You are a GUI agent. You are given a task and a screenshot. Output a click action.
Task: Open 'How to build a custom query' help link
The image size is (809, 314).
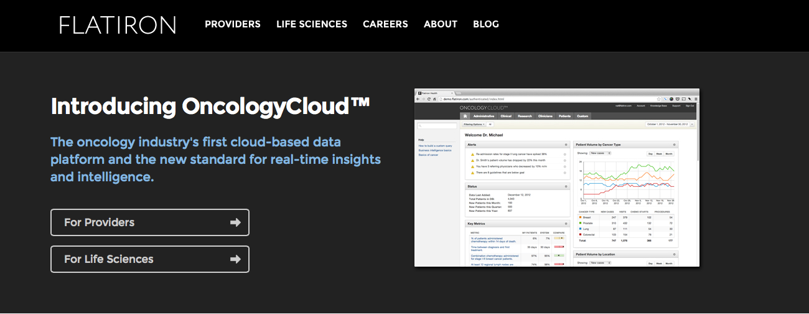click(x=435, y=146)
